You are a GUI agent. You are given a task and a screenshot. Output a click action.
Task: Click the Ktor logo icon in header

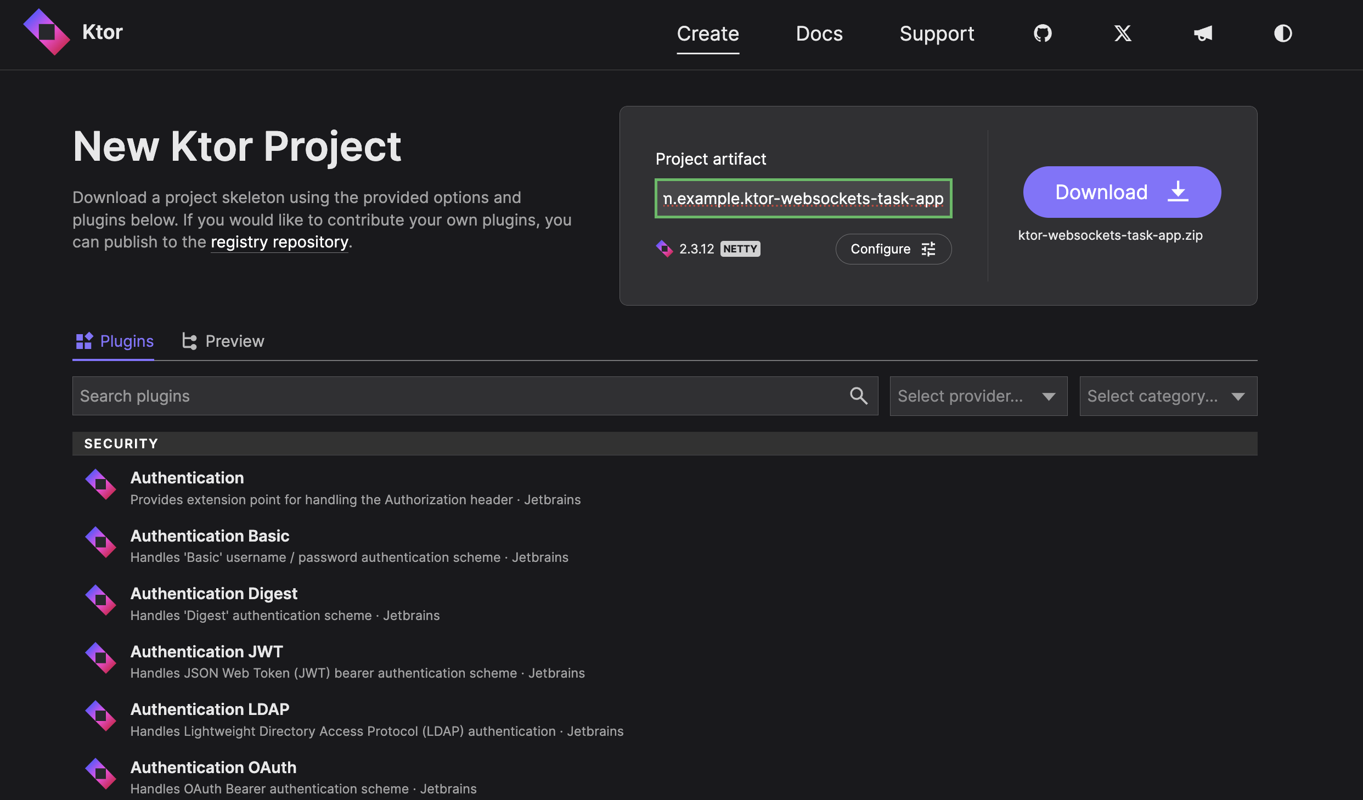pyautogui.click(x=47, y=32)
